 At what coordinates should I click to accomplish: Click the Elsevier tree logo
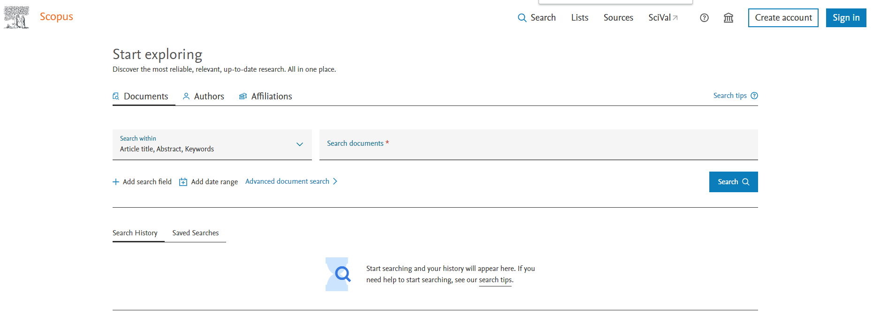(16, 17)
